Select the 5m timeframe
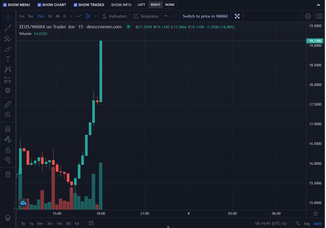 tap(30, 16)
